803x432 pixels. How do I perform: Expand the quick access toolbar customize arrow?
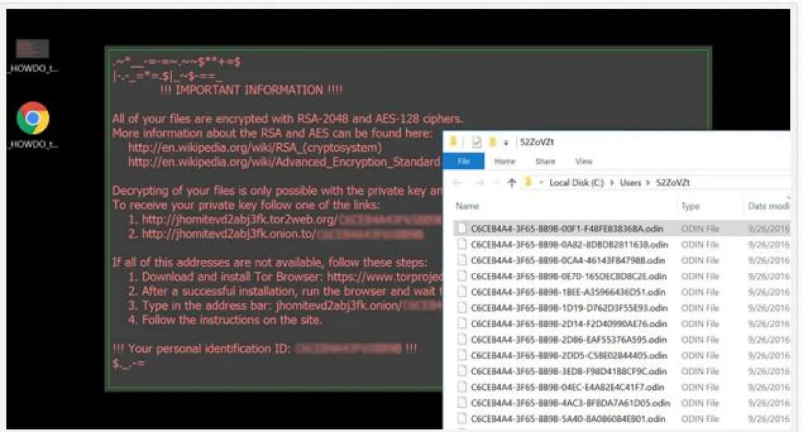[506, 142]
